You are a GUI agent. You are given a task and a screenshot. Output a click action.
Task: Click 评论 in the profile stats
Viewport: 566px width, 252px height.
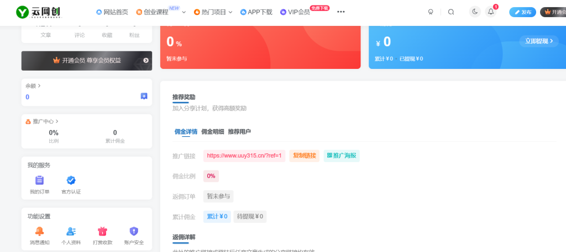[80, 35]
